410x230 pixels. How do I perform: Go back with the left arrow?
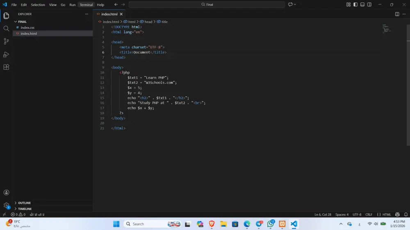click(x=116, y=5)
